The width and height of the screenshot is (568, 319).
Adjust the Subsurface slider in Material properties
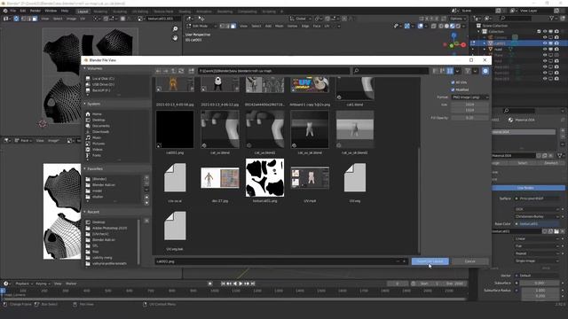[540, 283]
